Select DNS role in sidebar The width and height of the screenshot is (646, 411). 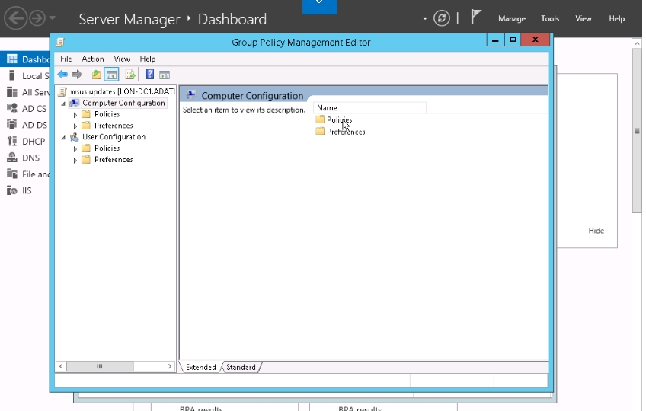24,158
